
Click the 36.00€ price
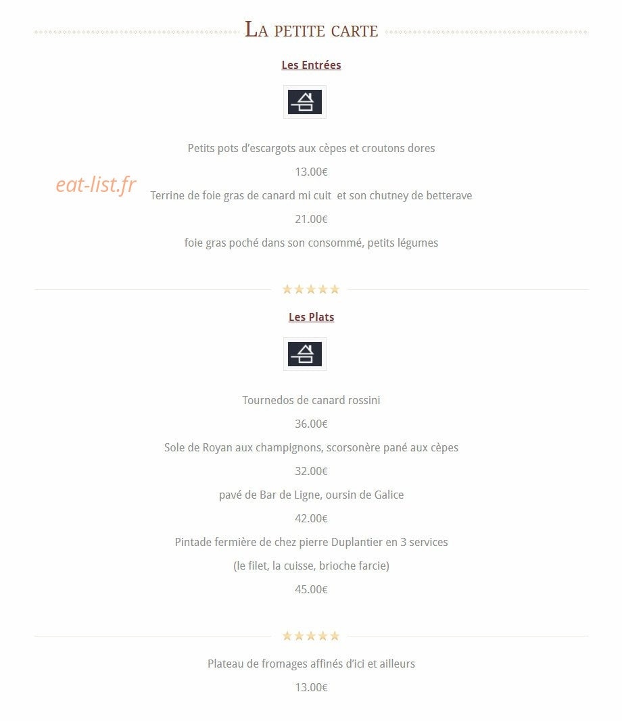point(311,424)
